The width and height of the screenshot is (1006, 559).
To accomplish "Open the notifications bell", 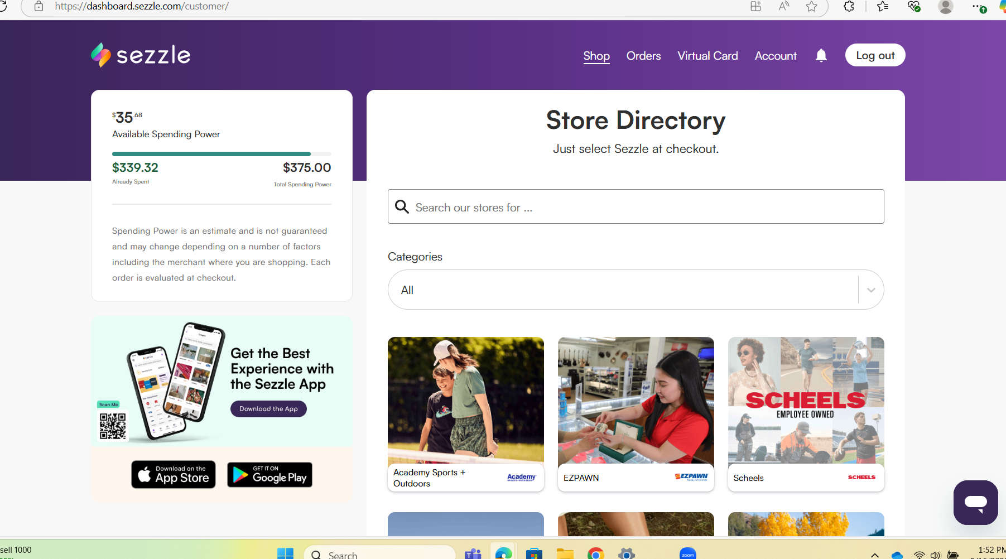I will [x=821, y=55].
